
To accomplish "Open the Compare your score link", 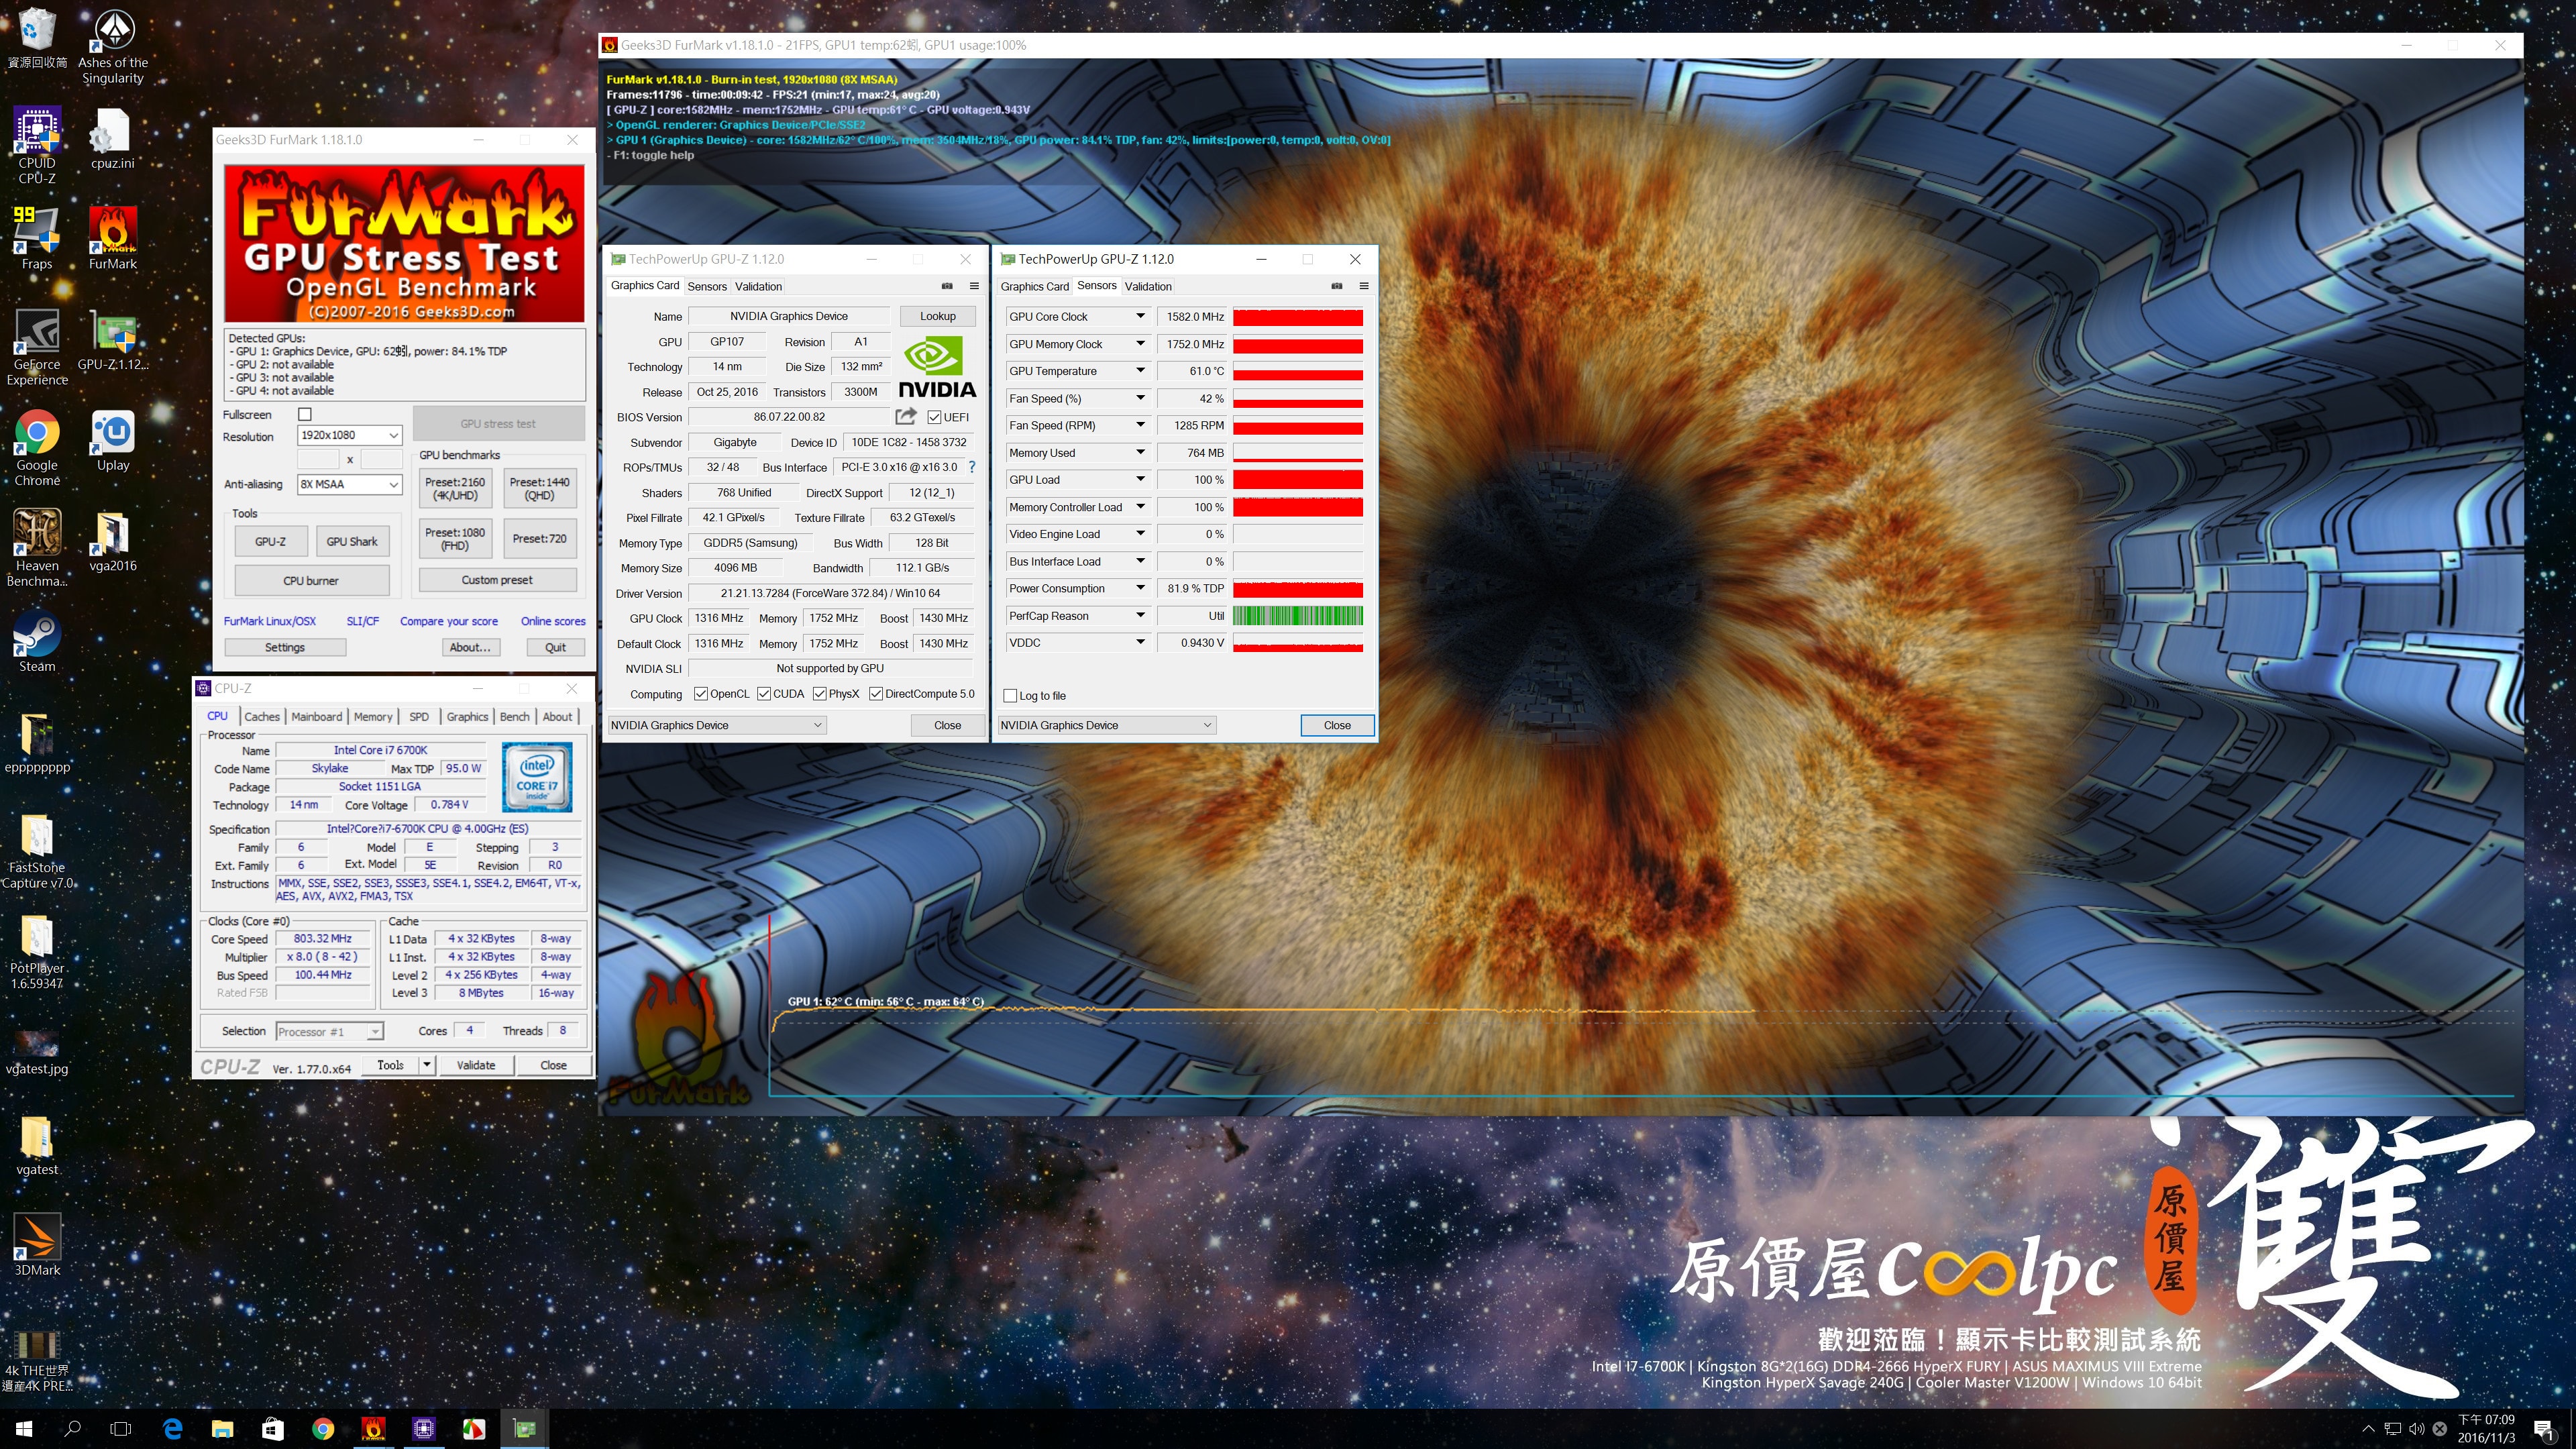I will (x=449, y=621).
